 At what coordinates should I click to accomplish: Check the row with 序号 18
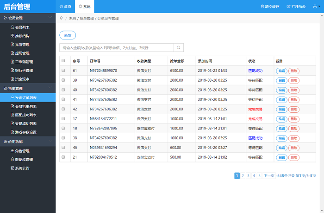pos(63,128)
